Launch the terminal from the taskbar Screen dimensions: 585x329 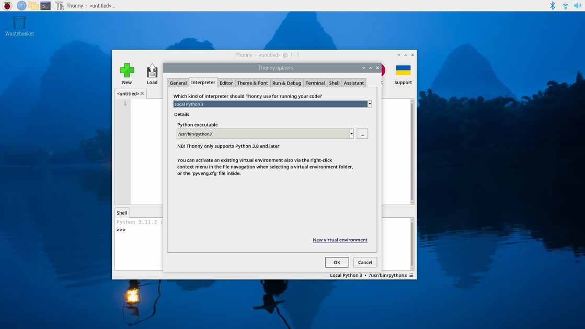(45, 6)
